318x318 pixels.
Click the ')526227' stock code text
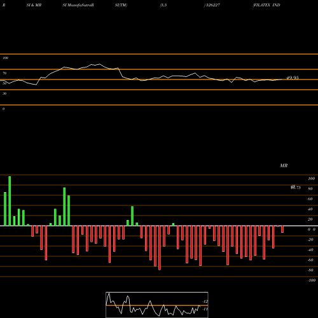[212, 5]
